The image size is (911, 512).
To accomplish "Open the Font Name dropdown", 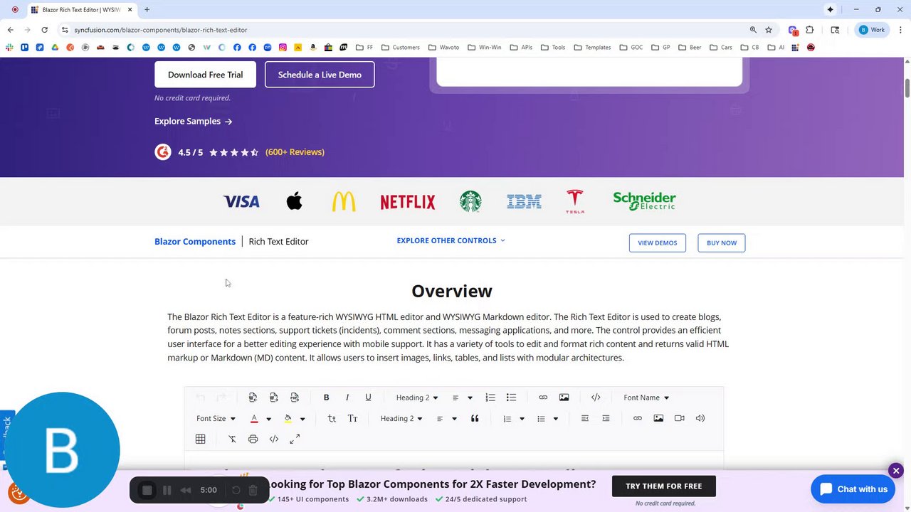I will pyautogui.click(x=646, y=398).
